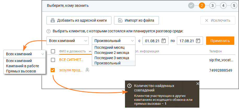Image resolution: width=239 pixels, height=111 pixels.
Task: Click the 'Телефон' column header
Action: coord(215,51)
